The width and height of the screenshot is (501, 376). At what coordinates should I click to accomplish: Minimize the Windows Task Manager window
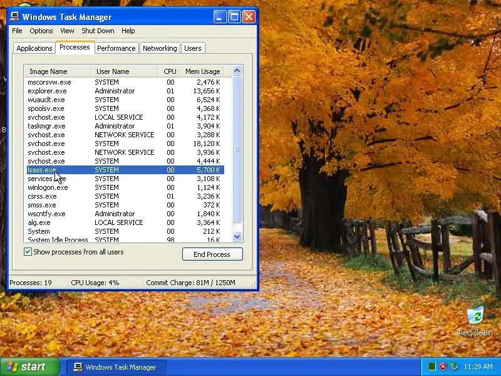[220, 17]
